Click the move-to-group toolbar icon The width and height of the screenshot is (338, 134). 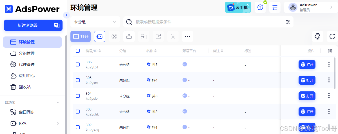click(144, 36)
